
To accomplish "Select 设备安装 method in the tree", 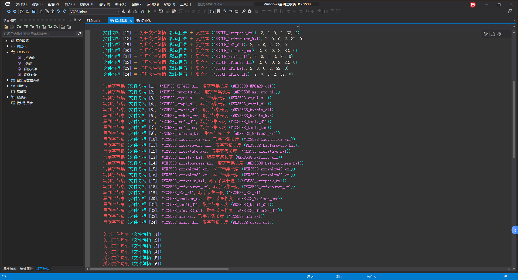I will click(30, 75).
